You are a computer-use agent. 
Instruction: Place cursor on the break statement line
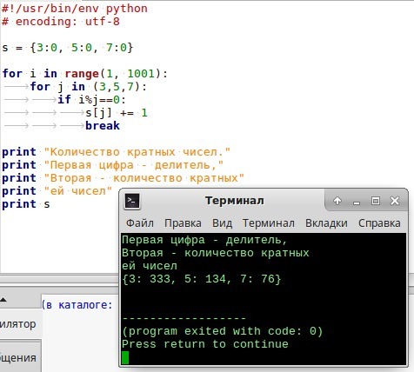point(103,126)
